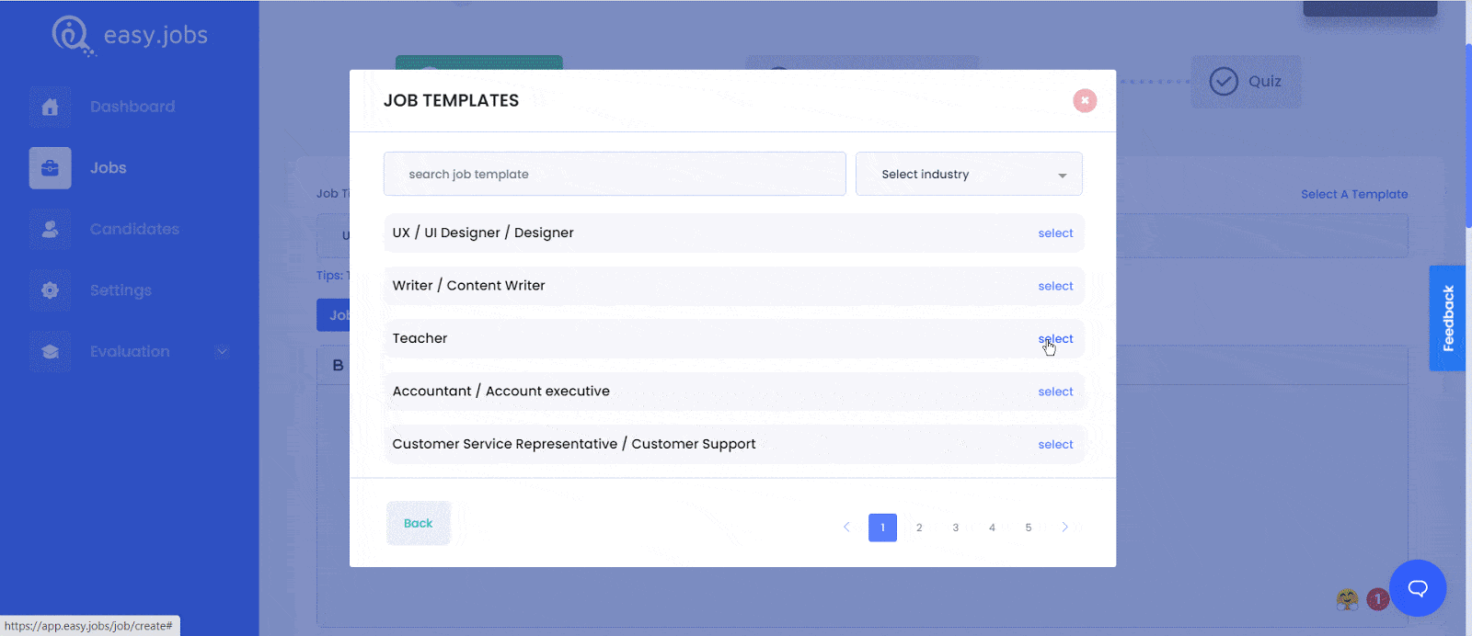Click 'Customer Service Representative / Customer Support' text
The width and height of the screenshot is (1472, 636).
click(574, 444)
